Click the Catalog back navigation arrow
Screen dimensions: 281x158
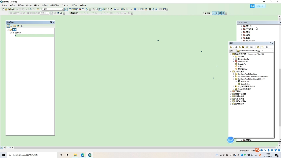point(231,47)
